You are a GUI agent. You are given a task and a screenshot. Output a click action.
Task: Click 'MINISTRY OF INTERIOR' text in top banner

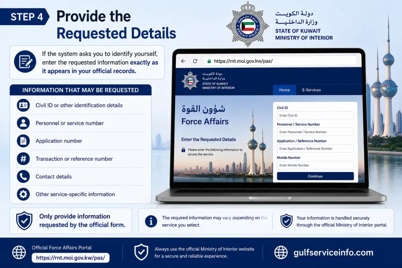[x=304, y=38]
